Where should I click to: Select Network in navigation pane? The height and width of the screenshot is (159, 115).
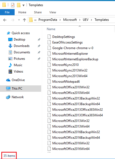pyautogui.click(x=18, y=97)
